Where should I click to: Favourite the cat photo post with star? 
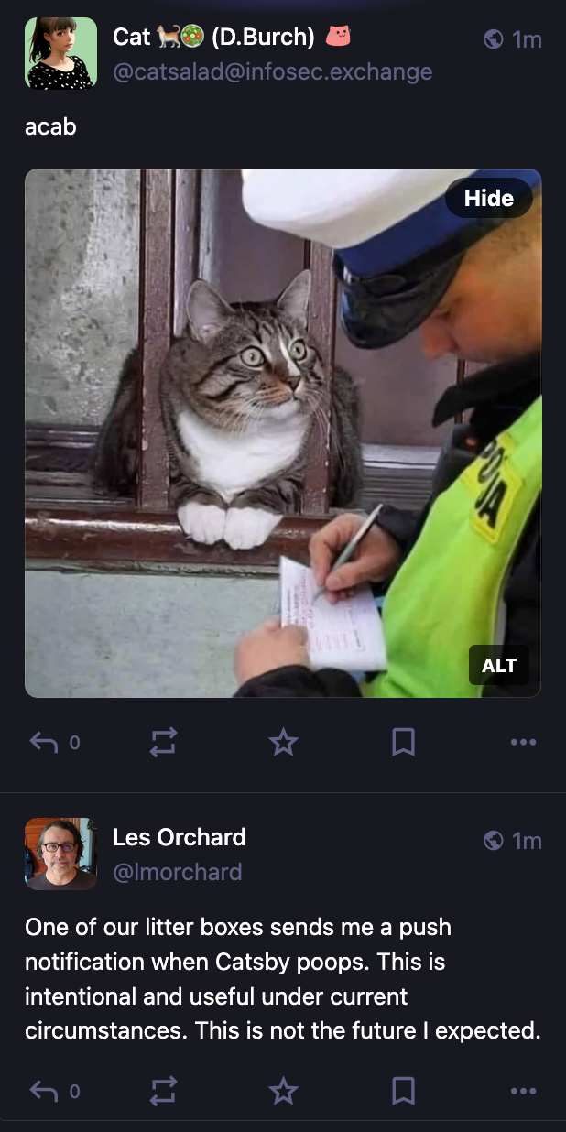[284, 742]
